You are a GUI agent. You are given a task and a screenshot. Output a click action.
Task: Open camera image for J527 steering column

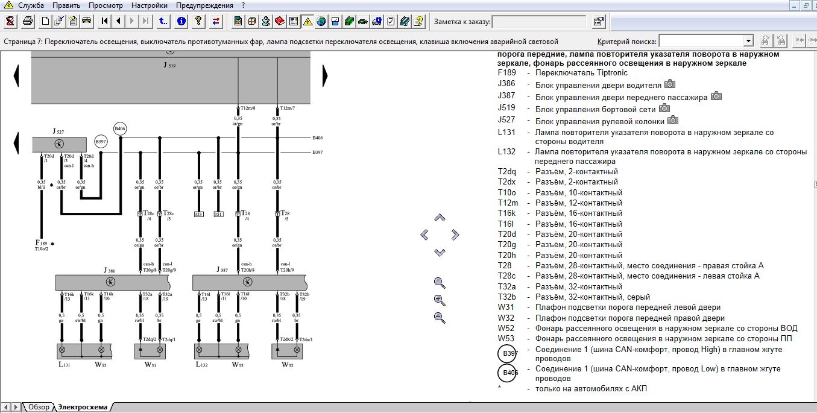click(x=672, y=120)
